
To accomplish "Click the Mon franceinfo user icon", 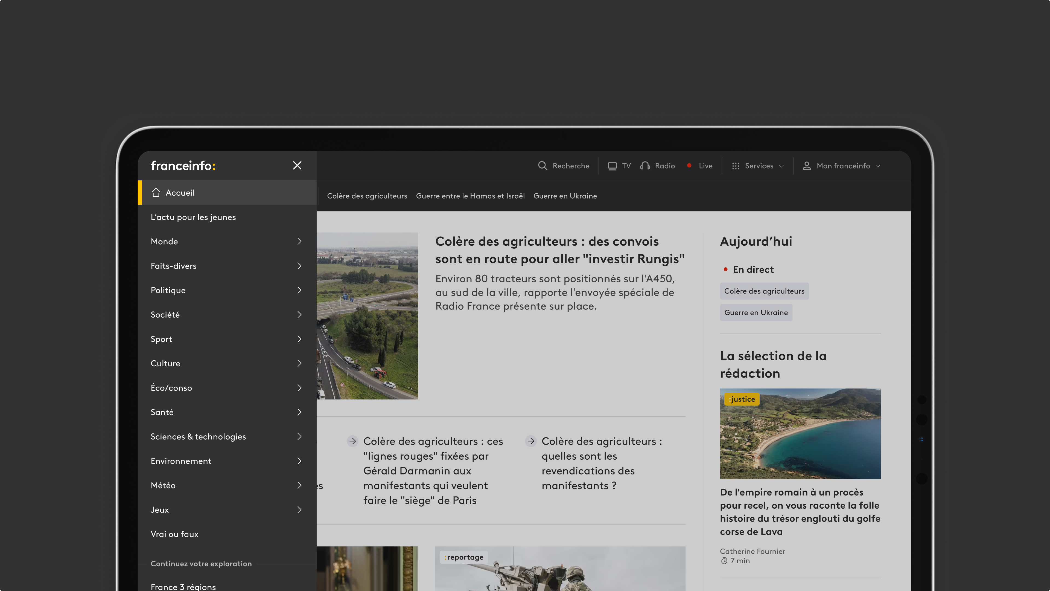I will 806,166.
